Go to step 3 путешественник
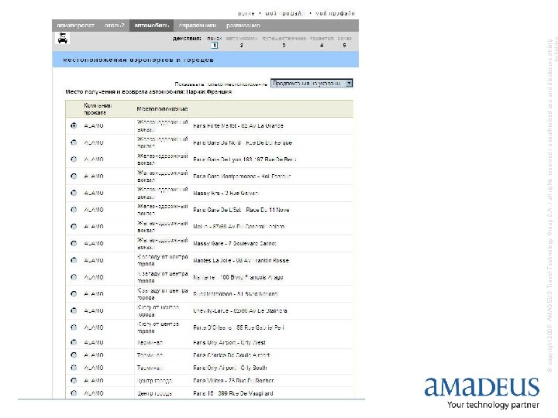Viewport: 558px width, 418px height. [284, 42]
